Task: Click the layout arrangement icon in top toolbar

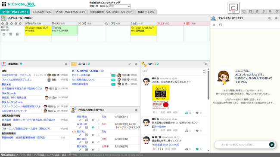Action: point(251,12)
